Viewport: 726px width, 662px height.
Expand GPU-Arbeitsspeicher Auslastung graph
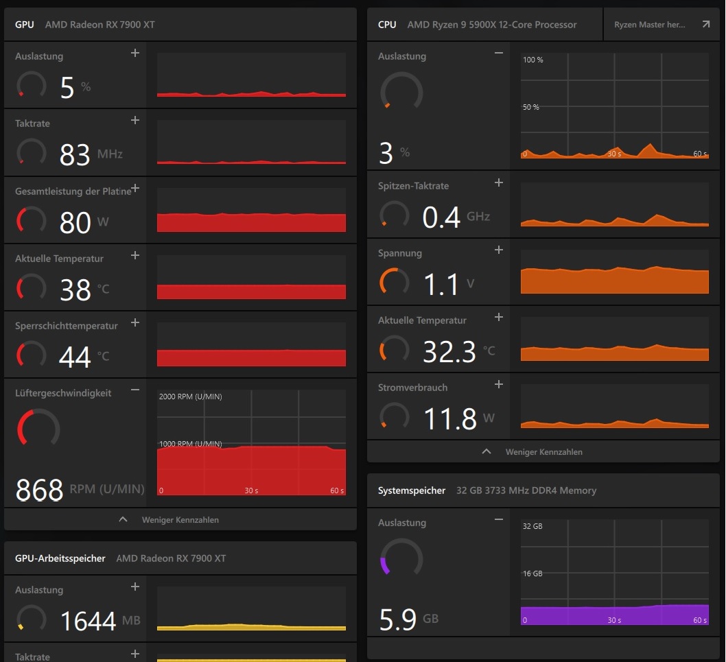pyautogui.click(x=134, y=587)
